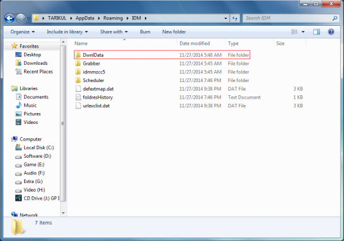Click the Favorites header in sidebar

click(29, 46)
